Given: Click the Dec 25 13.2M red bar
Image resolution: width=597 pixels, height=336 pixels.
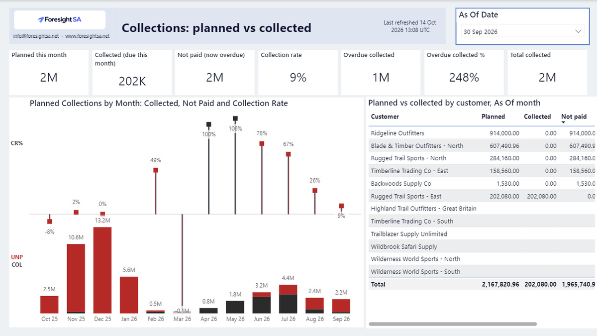Looking at the screenshot, I should point(102,270).
